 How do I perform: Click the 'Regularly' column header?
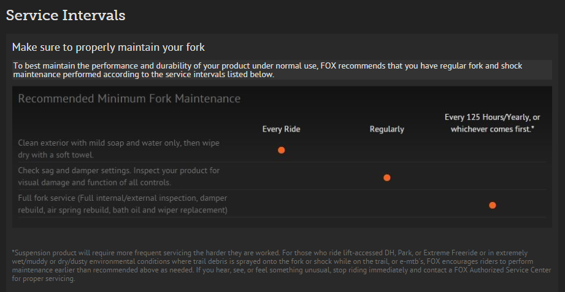(x=387, y=129)
